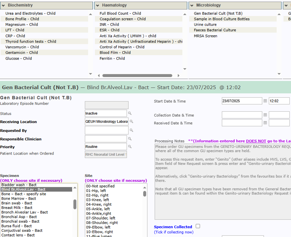Choose Full Blood Count - Child test
This screenshot has height=237, width=291.
pos(120,13)
